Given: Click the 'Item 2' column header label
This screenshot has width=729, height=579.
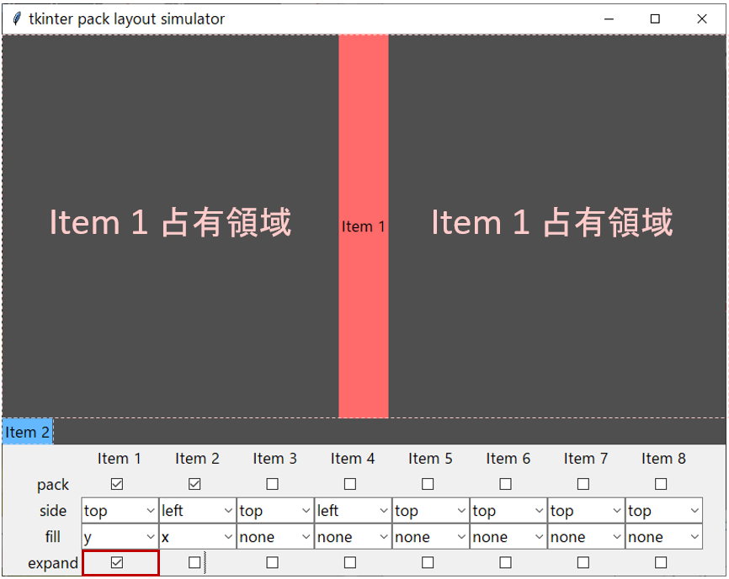Looking at the screenshot, I should [197, 459].
